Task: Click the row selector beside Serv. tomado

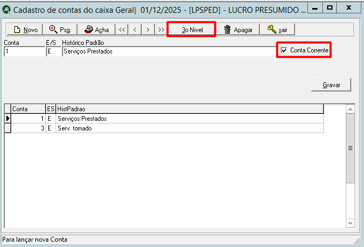Action: click(x=7, y=128)
